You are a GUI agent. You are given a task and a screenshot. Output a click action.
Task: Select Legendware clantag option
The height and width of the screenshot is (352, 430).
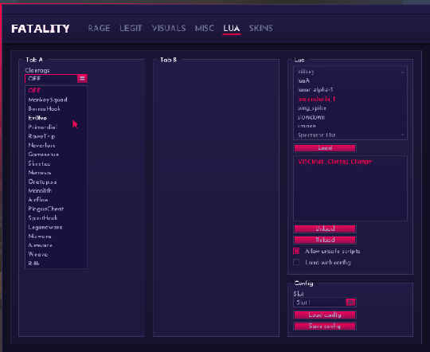(x=57, y=227)
